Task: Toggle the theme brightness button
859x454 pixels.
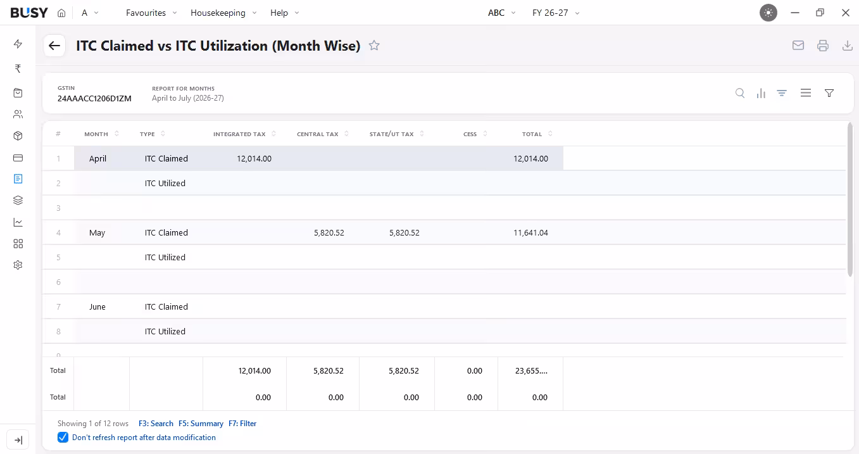Action: (x=768, y=13)
